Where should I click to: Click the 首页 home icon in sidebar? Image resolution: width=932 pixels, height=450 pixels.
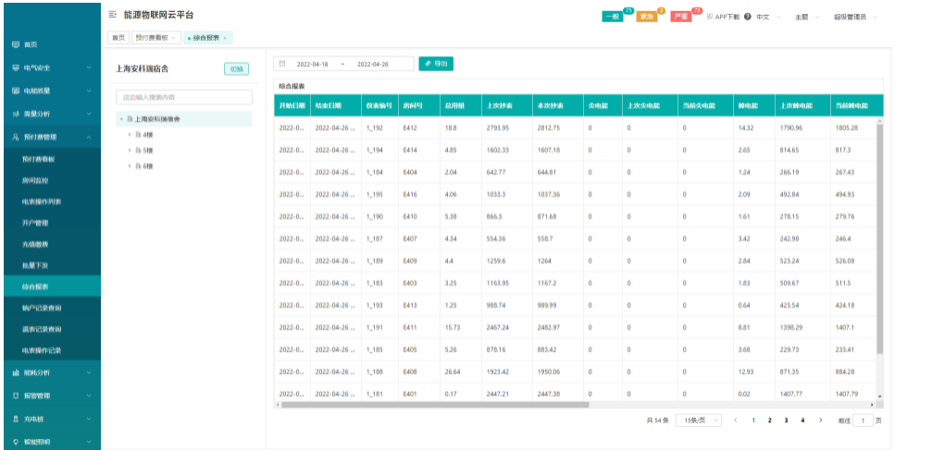click(x=16, y=44)
